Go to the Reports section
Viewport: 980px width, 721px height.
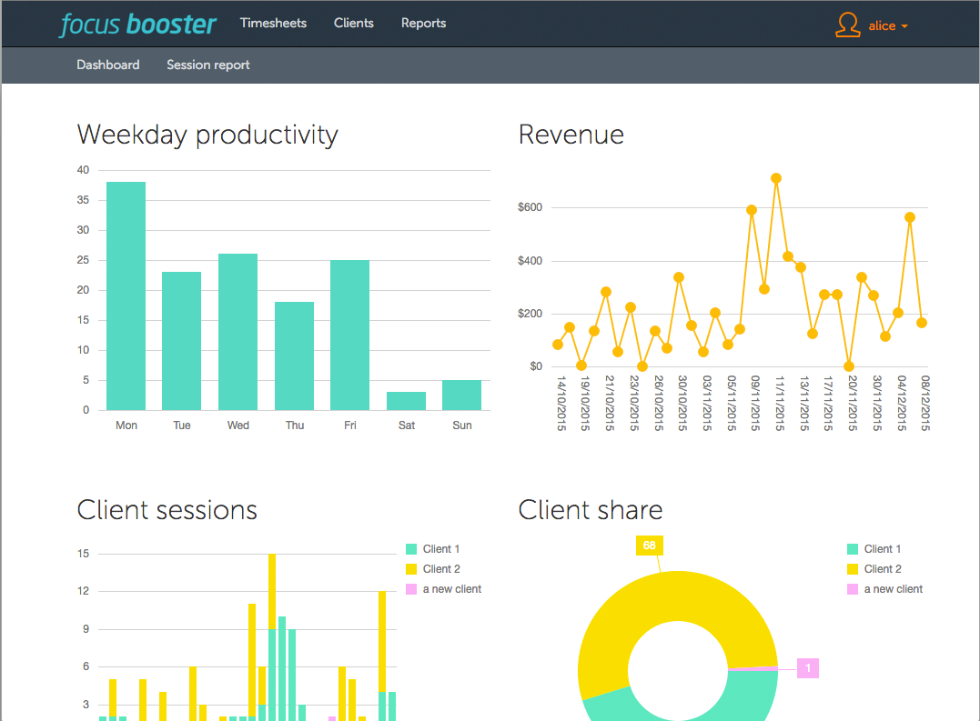point(423,23)
